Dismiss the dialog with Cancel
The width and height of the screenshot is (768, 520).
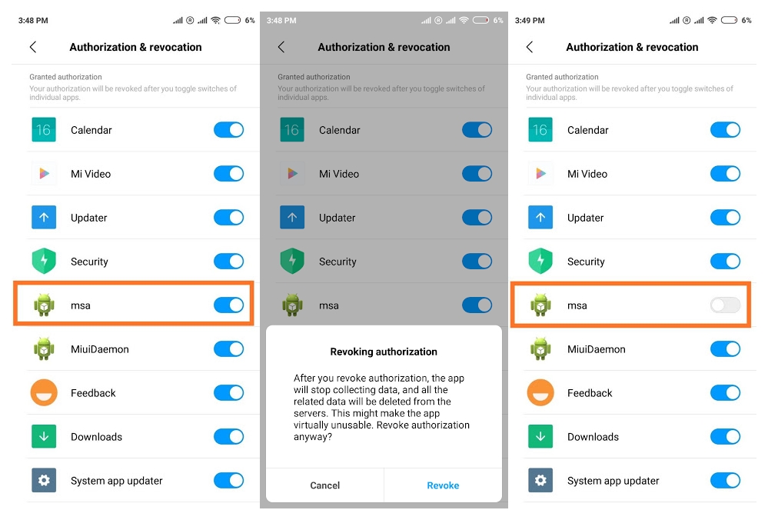(x=324, y=485)
